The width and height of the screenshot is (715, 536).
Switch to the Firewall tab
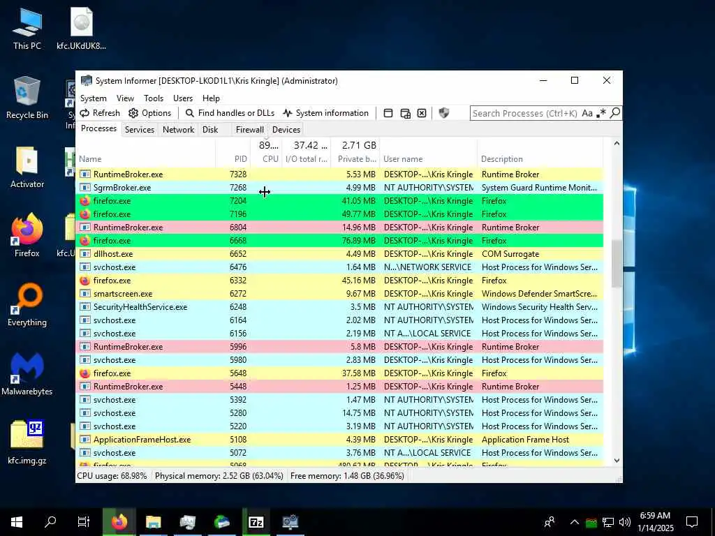coord(250,129)
